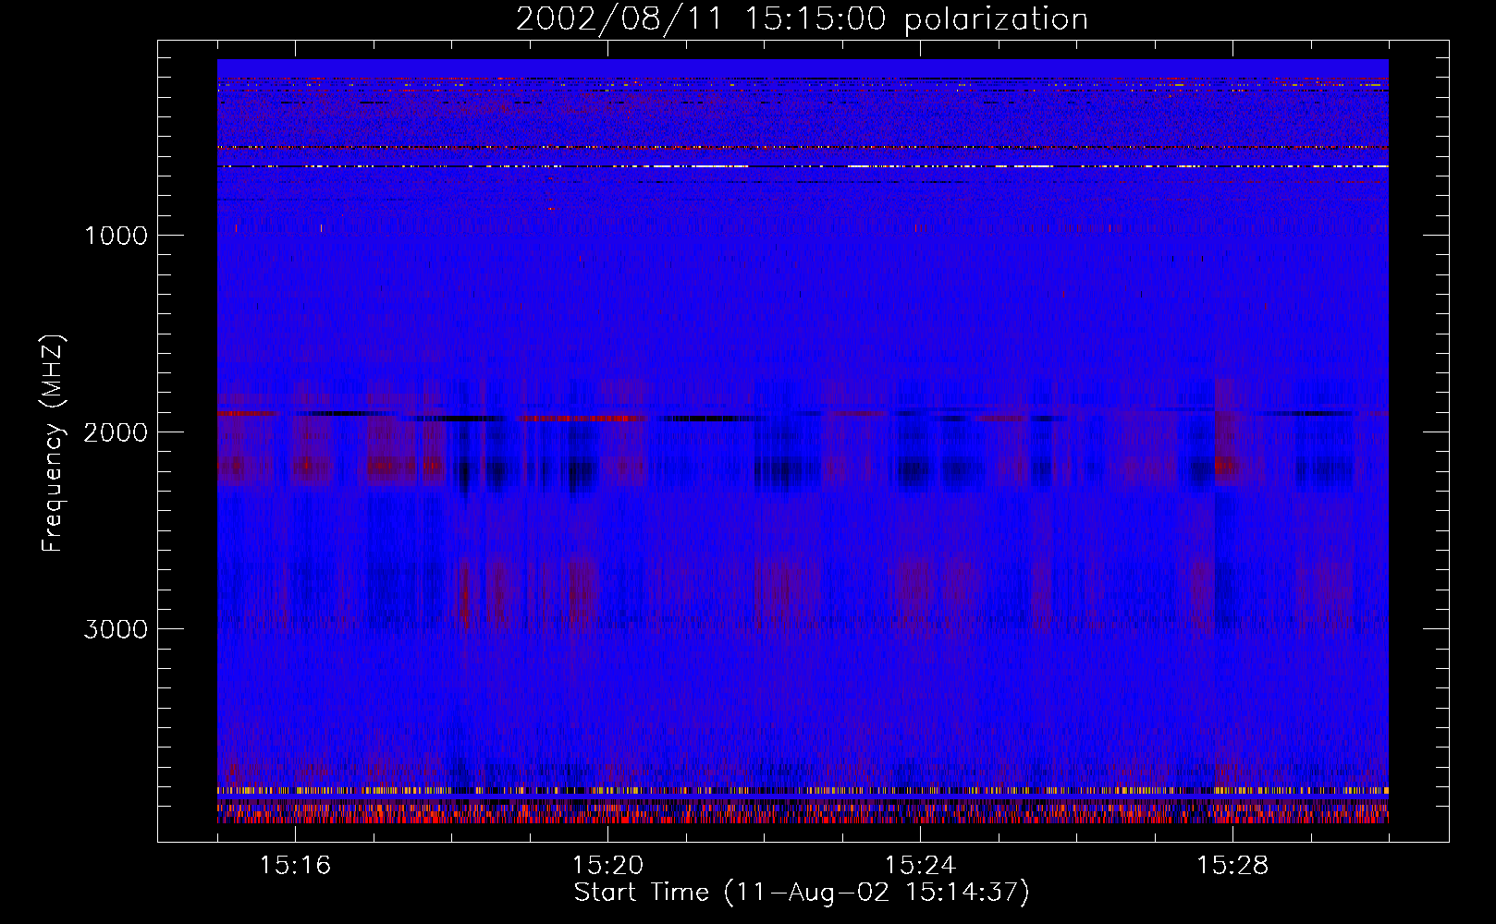Click the 'Frequency (MHZ)' axis label
The image size is (1496, 924).
pos(54,444)
